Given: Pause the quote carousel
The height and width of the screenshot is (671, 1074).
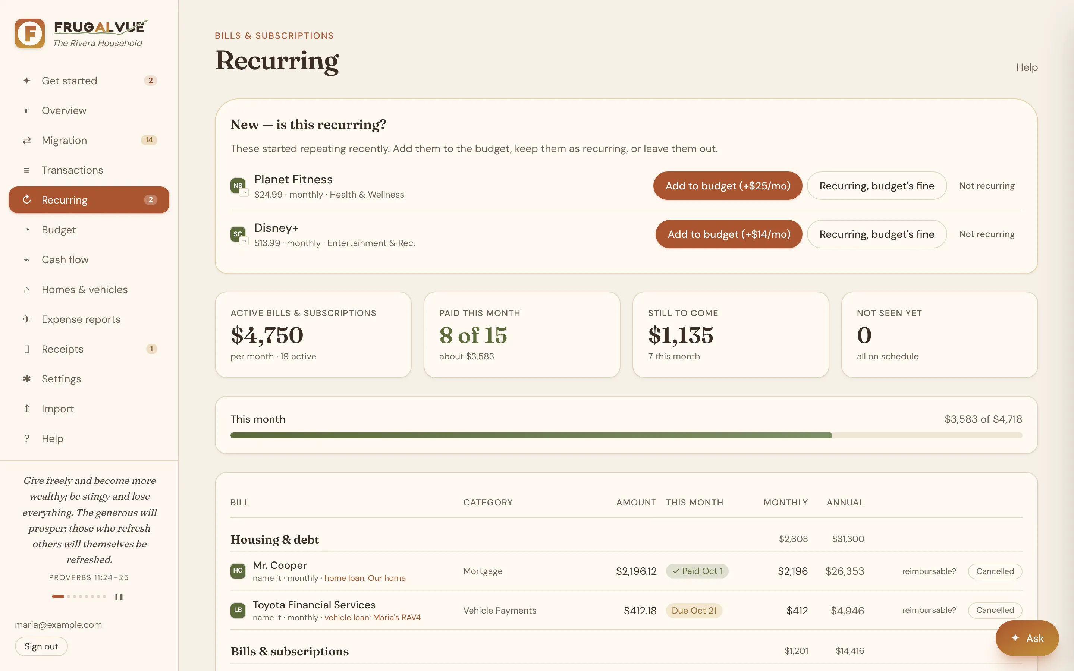Looking at the screenshot, I should click(x=119, y=597).
